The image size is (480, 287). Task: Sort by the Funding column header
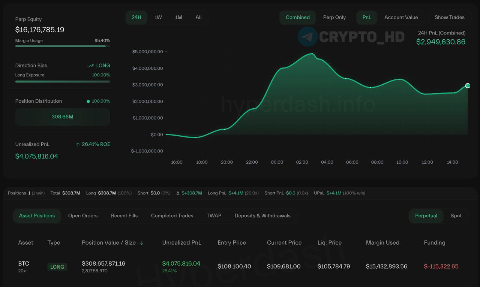[x=435, y=243]
